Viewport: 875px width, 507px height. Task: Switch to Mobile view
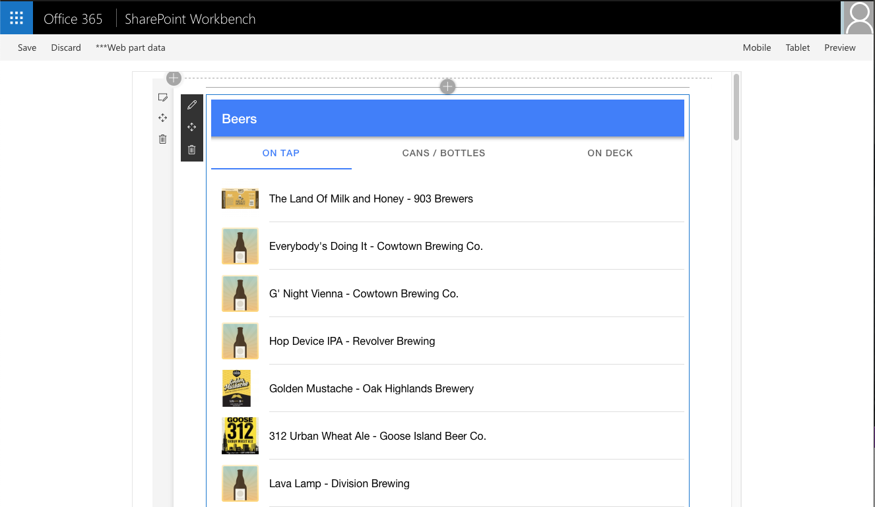pos(757,47)
